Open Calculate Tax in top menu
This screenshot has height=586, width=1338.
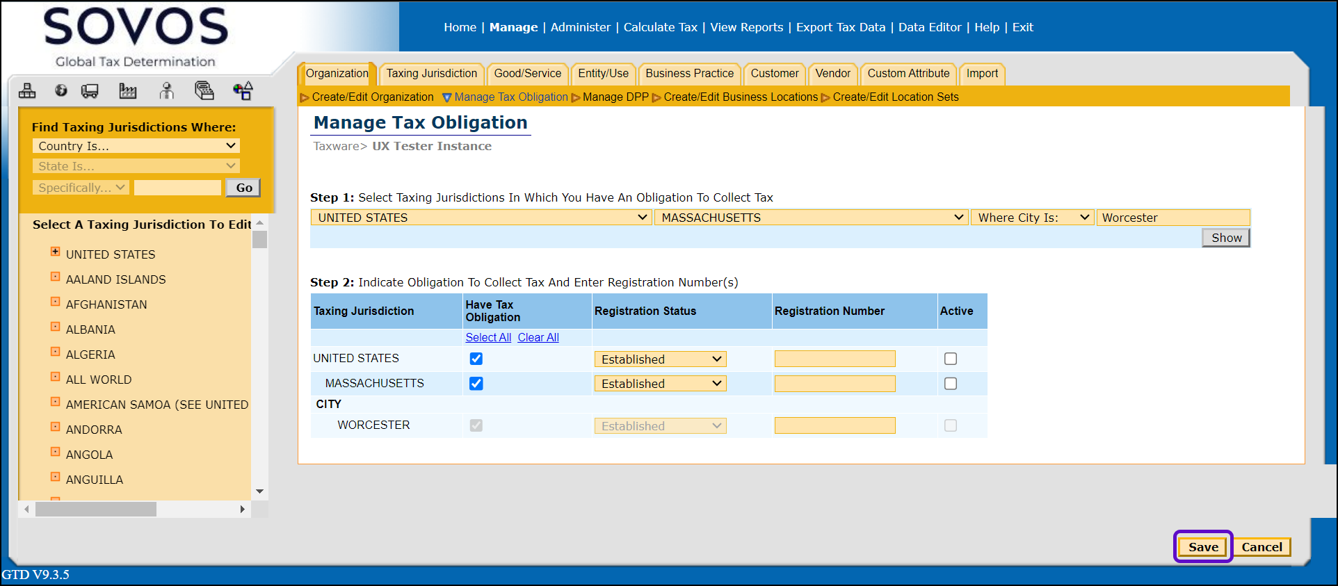pyautogui.click(x=659, y=27)
